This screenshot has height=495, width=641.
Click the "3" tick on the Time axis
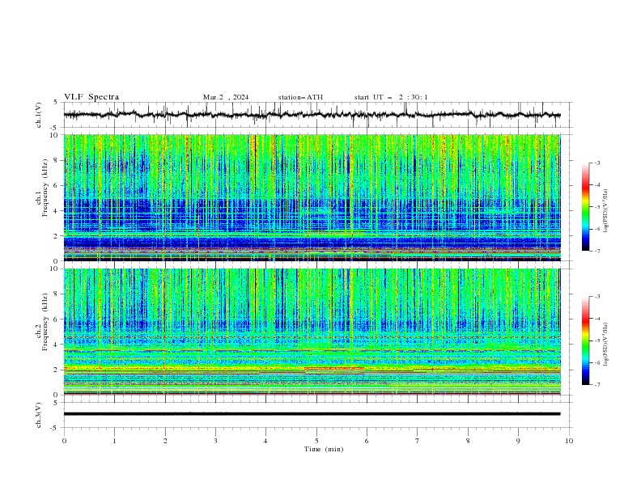pos(215,441)
